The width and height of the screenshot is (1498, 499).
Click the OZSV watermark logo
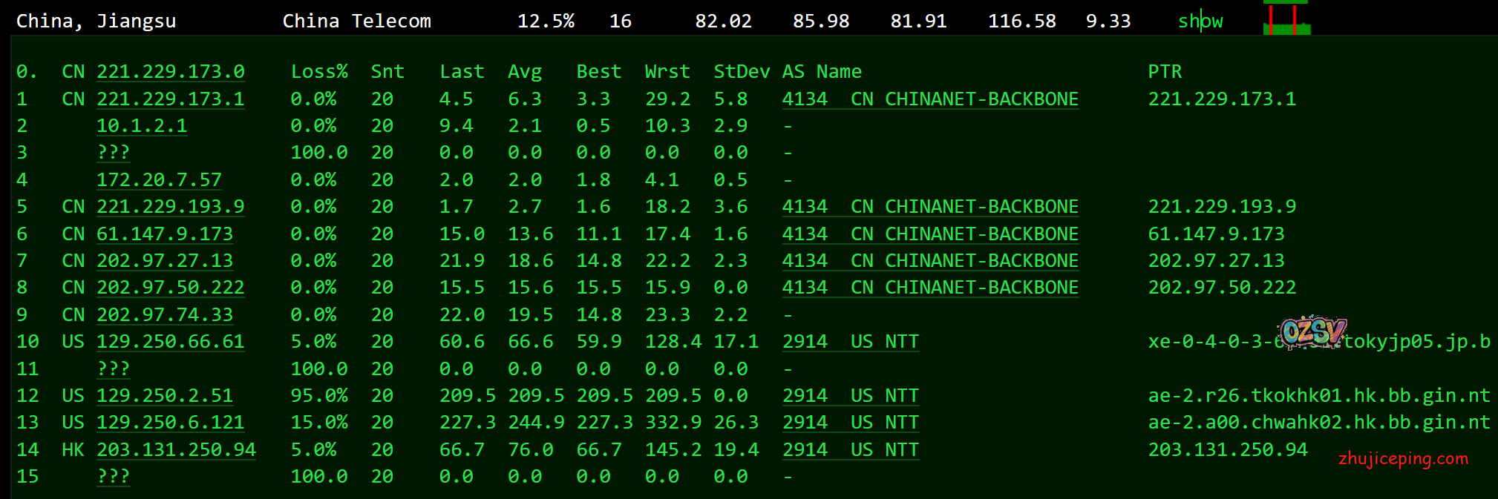click(x=1312, y=332)
